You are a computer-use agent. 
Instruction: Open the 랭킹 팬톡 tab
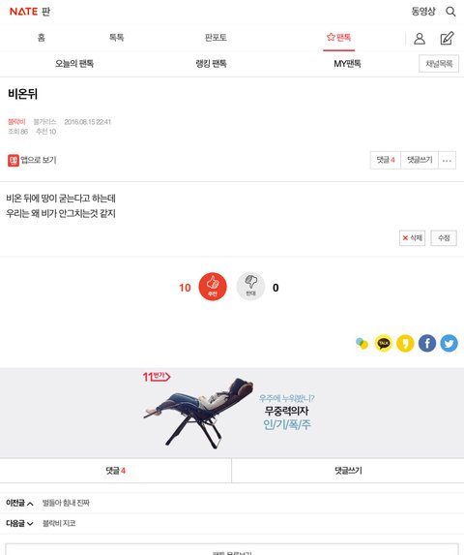pos(211,64)
